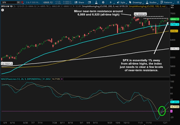This screenshot has width=180, height=125.
Task: Click the Lo: 5921.2 price bubble
Action: 7,64
